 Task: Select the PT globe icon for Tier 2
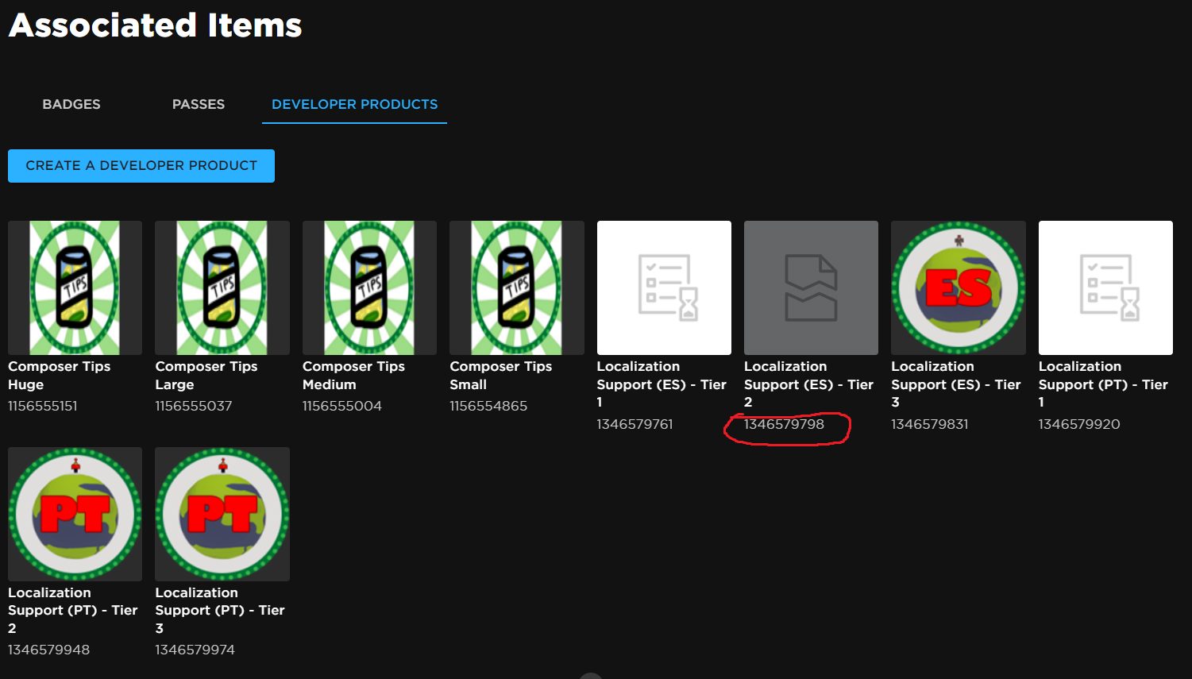pyautogui.click(x=75, y=513)
